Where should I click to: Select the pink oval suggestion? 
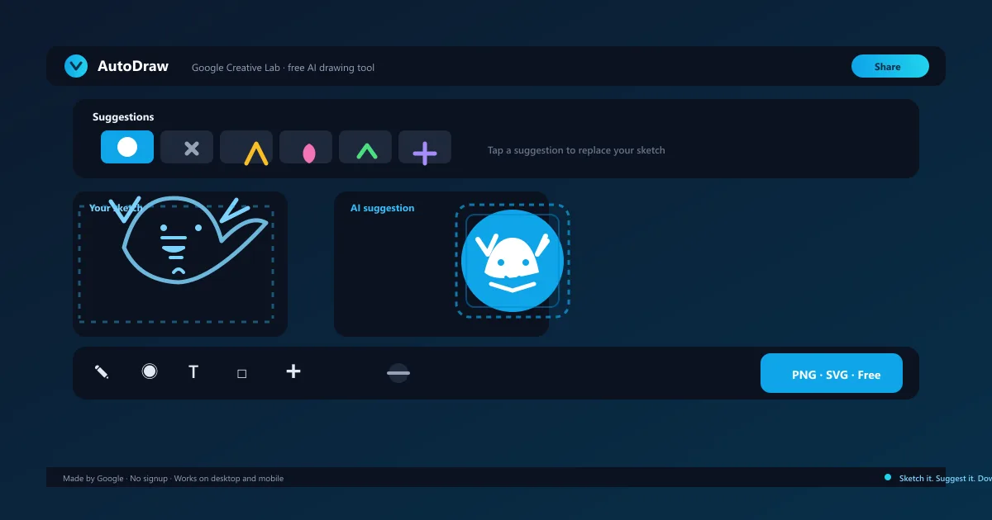pyautogui.click(x=306, y=147)
